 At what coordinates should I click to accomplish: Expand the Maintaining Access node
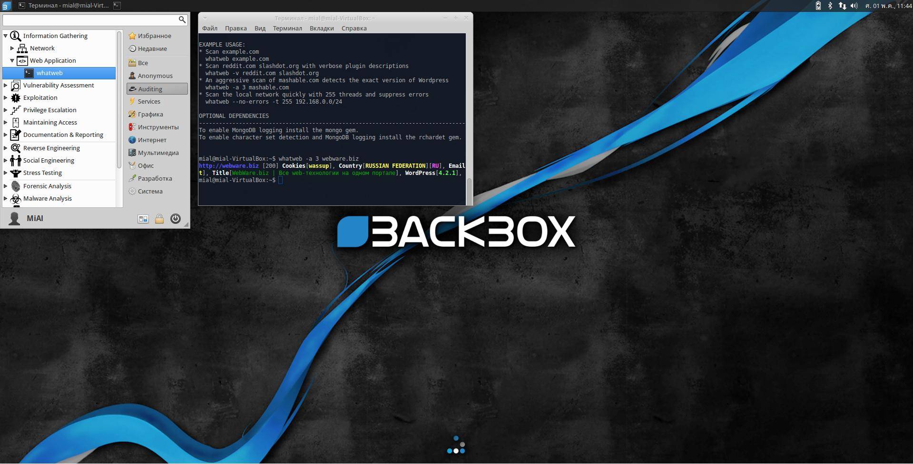click(x=6, y=122)
